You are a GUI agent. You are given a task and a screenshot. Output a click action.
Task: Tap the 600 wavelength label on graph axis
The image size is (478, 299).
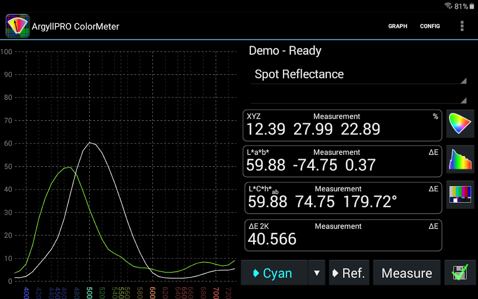(x=152, y=292)
